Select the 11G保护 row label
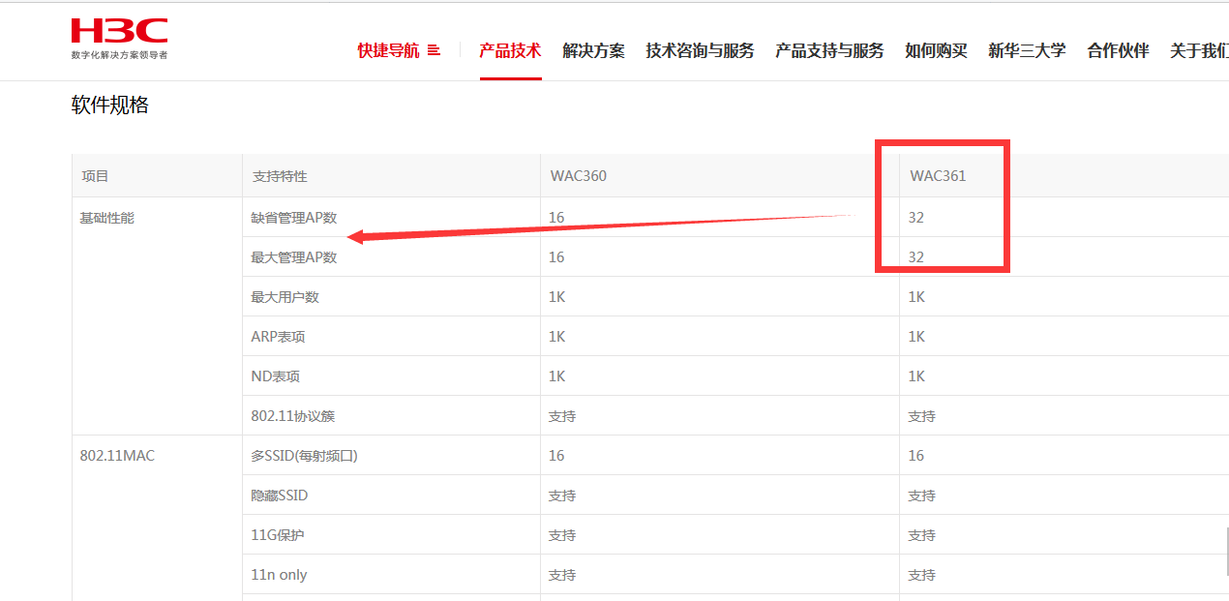Image resolution: width=1229 pixels, height=601 pixels. [278, 535]
